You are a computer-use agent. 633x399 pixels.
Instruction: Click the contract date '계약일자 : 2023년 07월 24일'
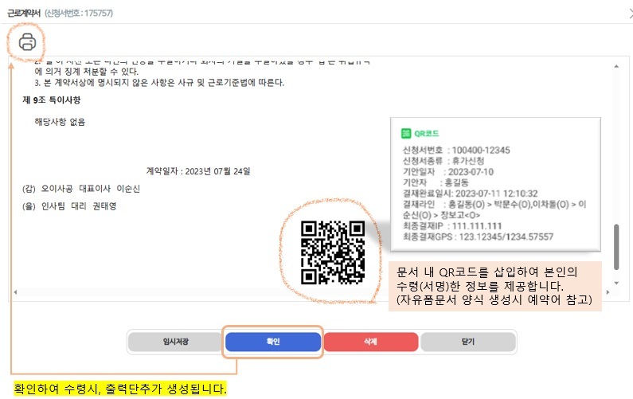coord(198,171)
